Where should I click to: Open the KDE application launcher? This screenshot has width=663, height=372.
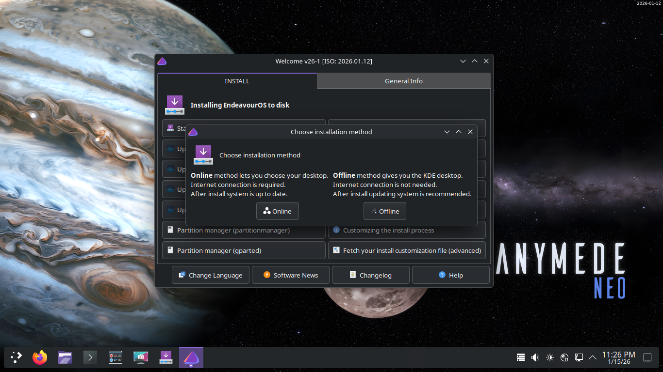coord(17,357)
